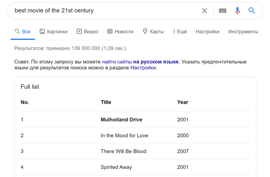
Task: Select the Все results tab
Action: pos(23,32)
